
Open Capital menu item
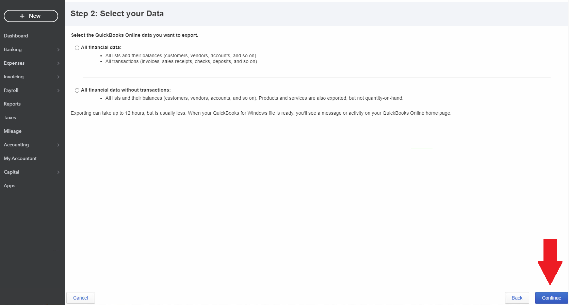(x=12, y=172)
